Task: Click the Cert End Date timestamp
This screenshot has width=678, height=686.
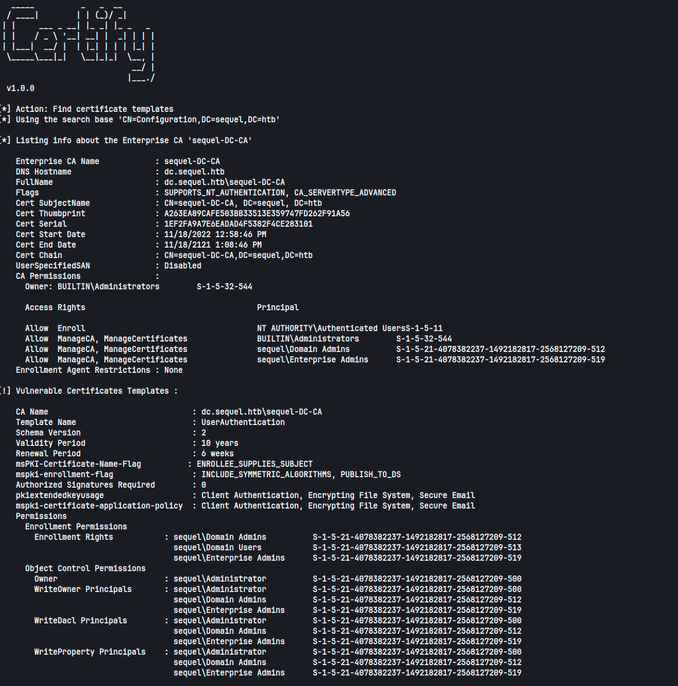Action: tap(212, 245)
